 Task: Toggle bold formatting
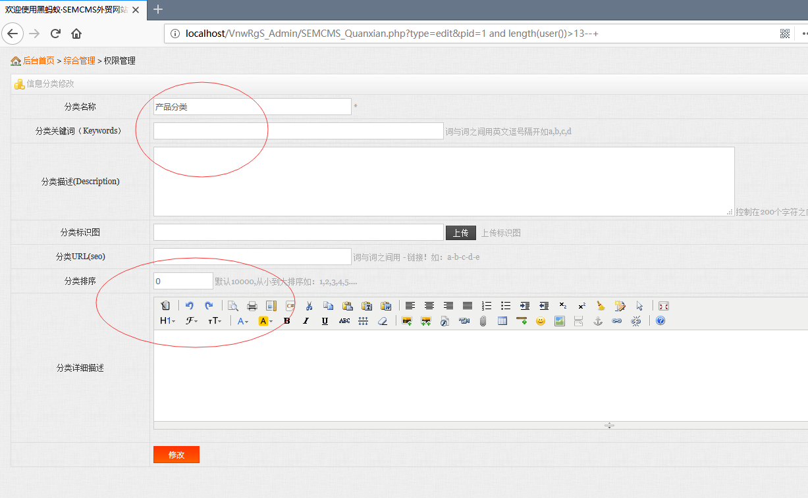pos(287,321)
